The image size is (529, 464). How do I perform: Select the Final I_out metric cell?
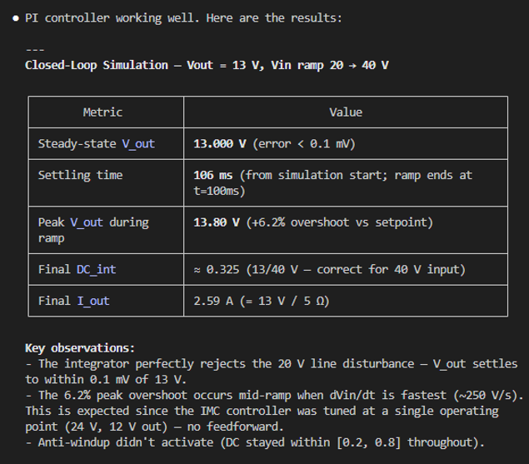click(73, 301)
